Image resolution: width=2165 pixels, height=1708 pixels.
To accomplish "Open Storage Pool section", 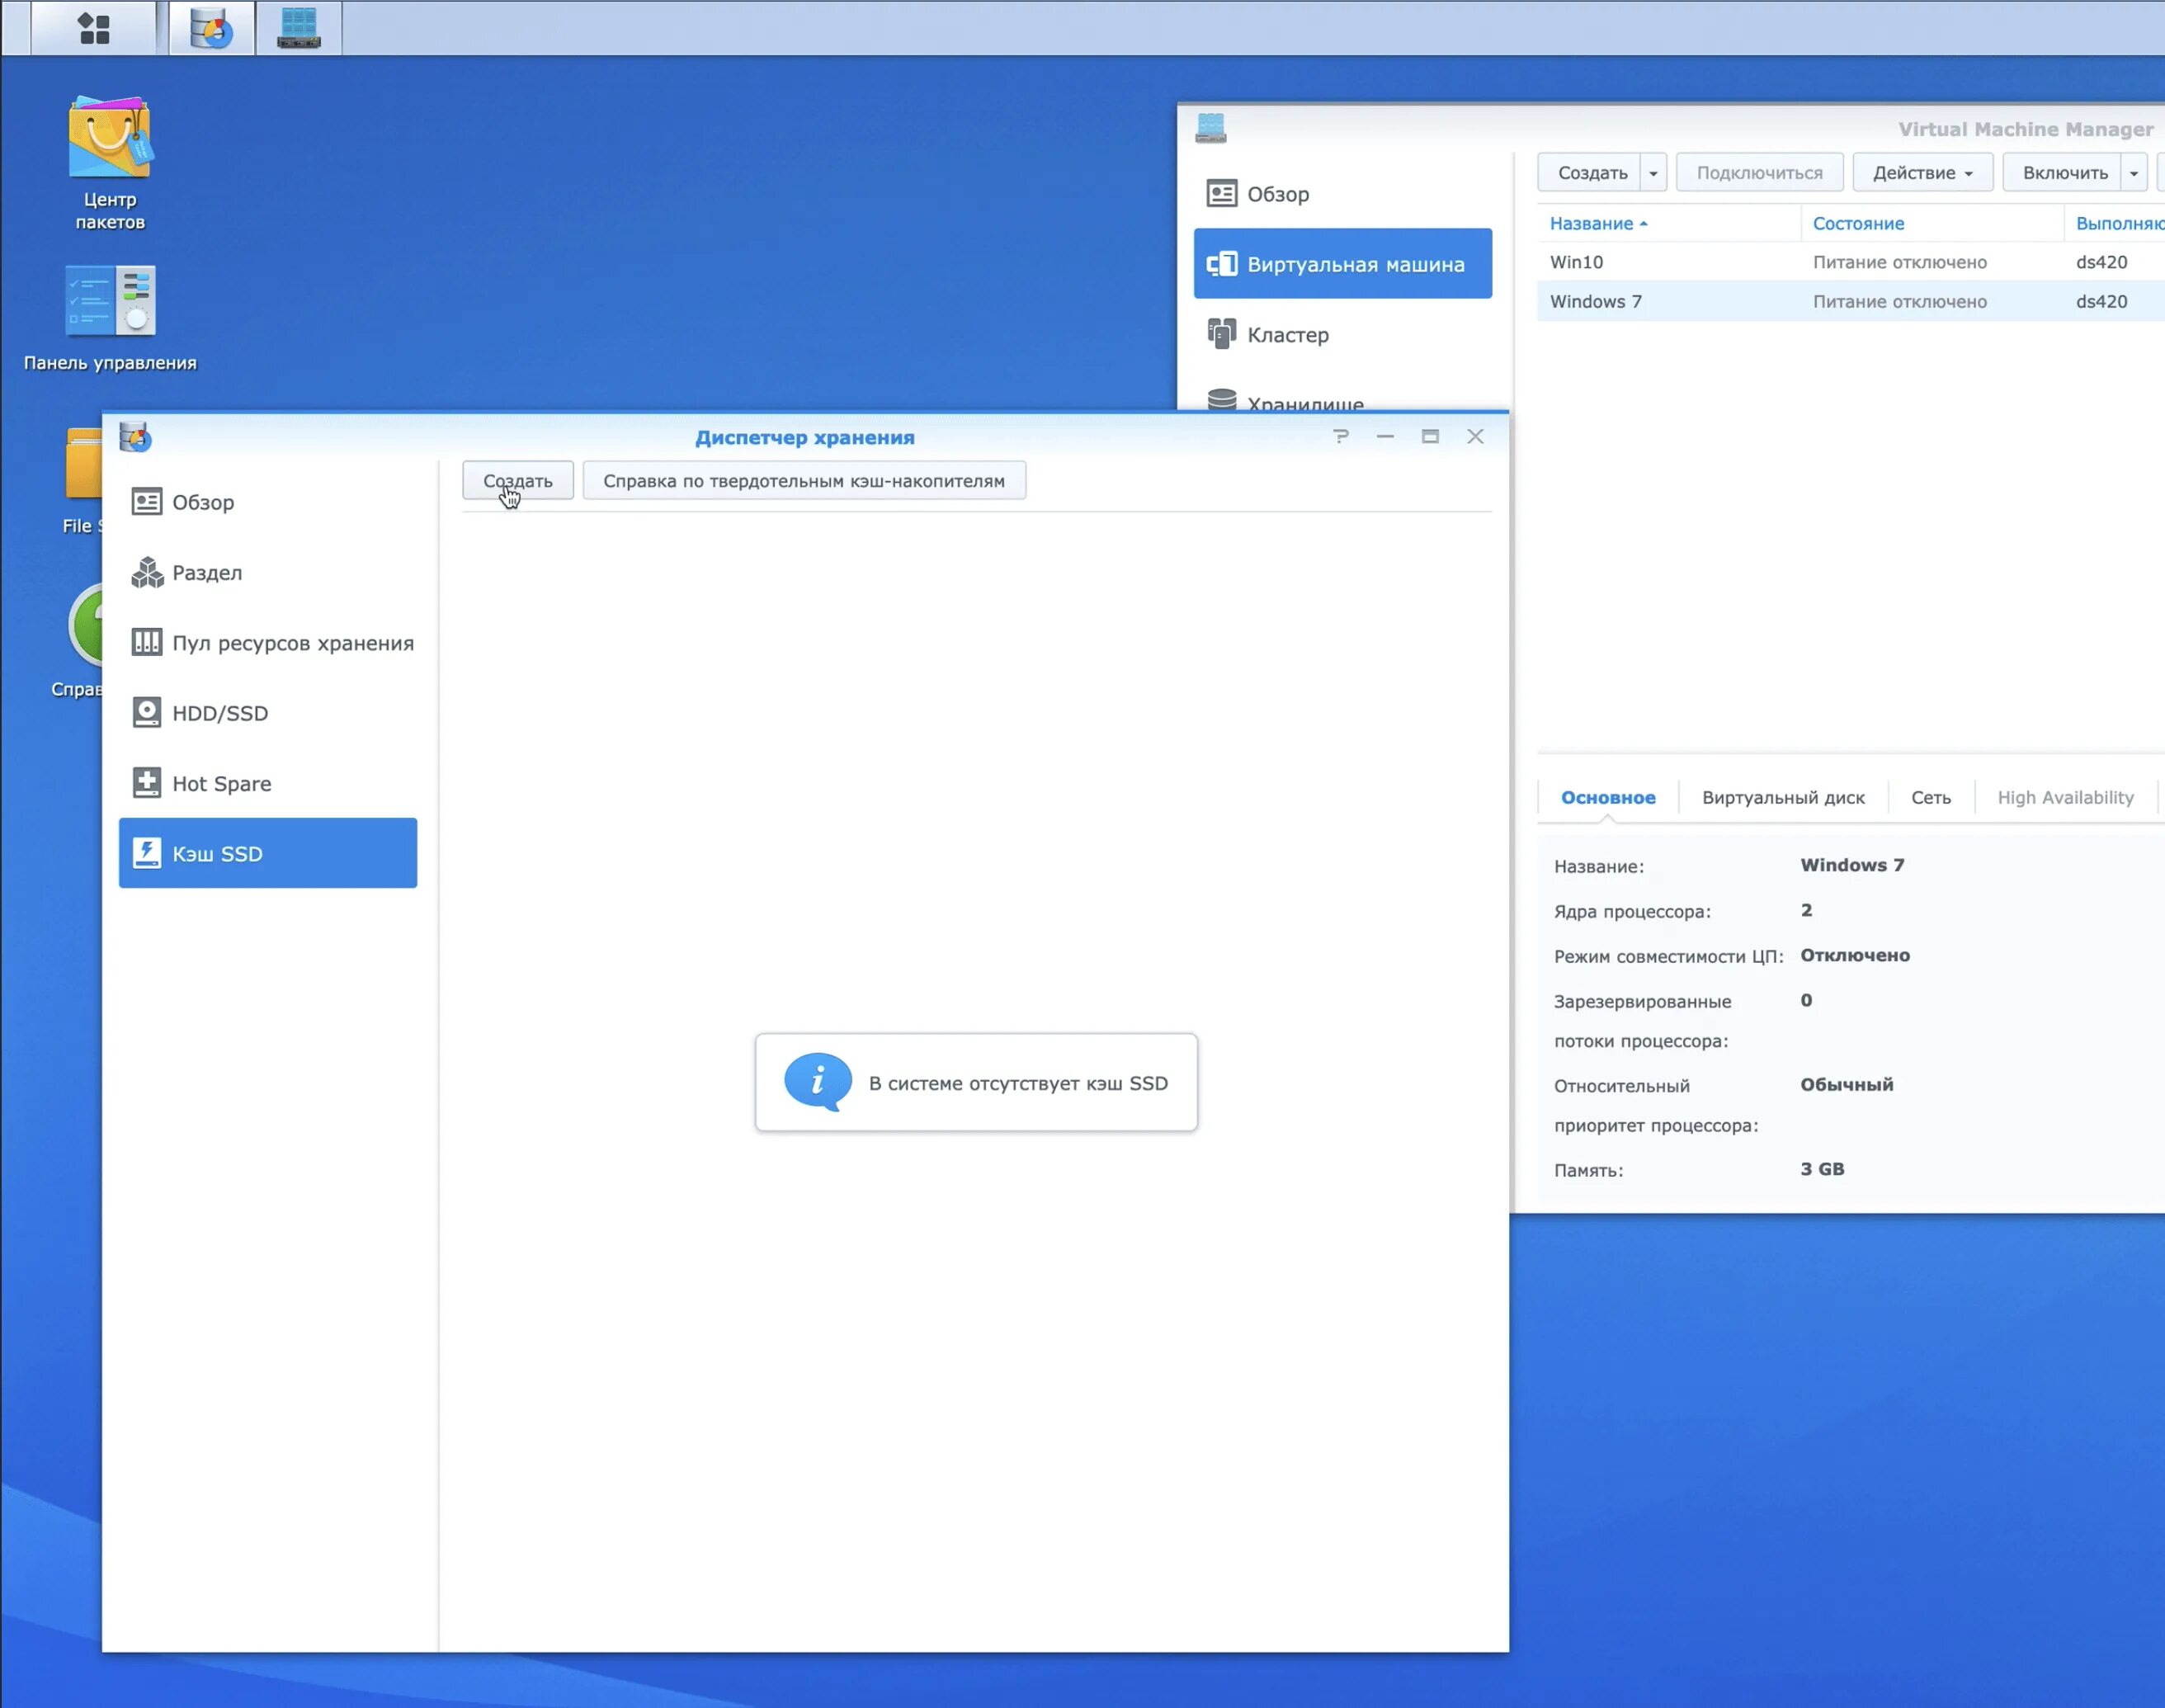I will [292, 643].
